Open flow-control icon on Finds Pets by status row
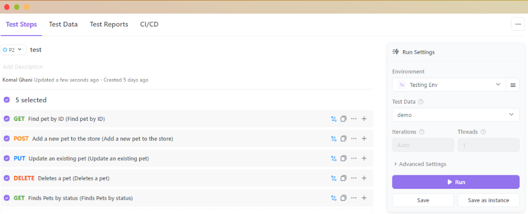528x214 pixels. click(334, 198)
